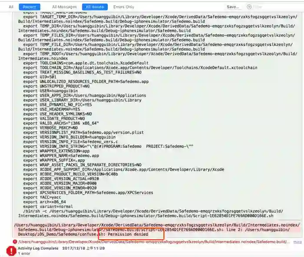Show Errors Only messages

tap(124, 7)
